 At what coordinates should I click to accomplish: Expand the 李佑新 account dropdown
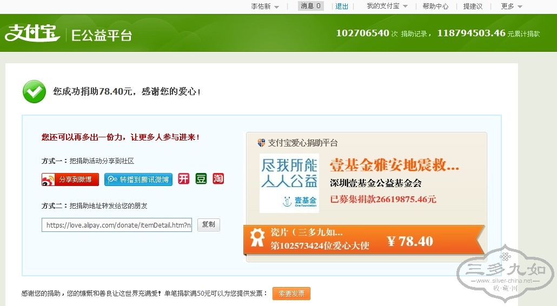click(265, 6)
